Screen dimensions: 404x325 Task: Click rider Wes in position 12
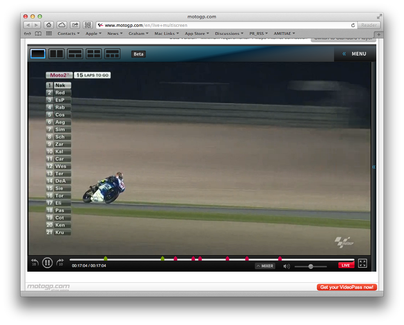[x=58, y=166]
